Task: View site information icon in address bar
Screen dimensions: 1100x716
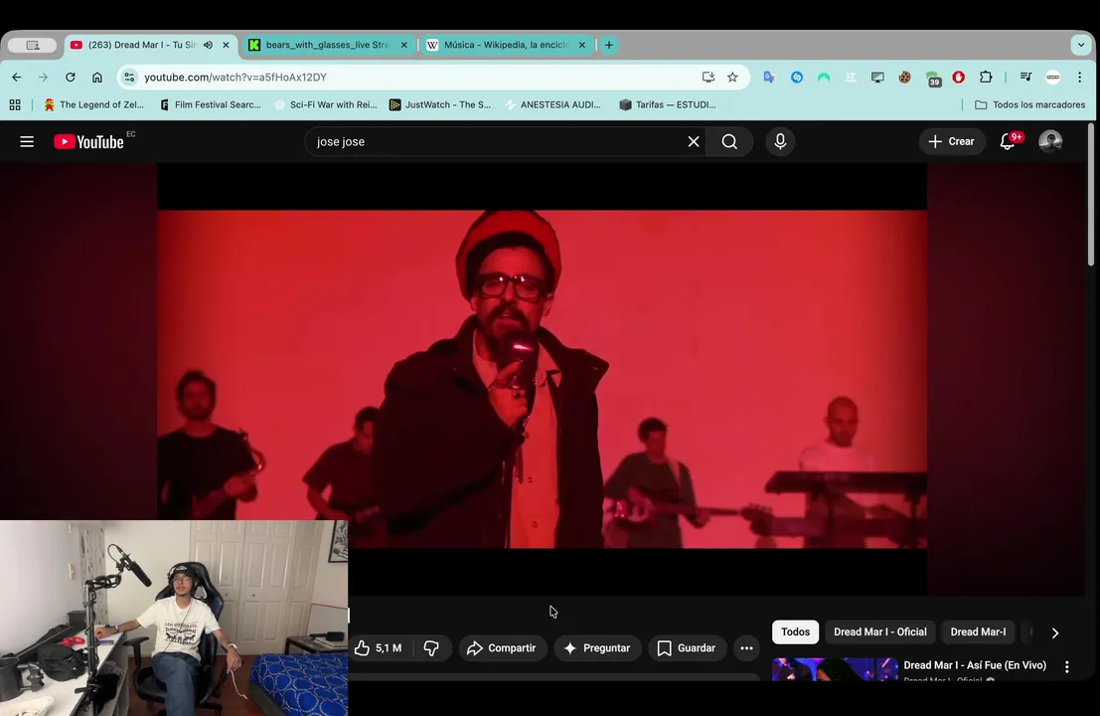Action: click(x=129, y=78)
